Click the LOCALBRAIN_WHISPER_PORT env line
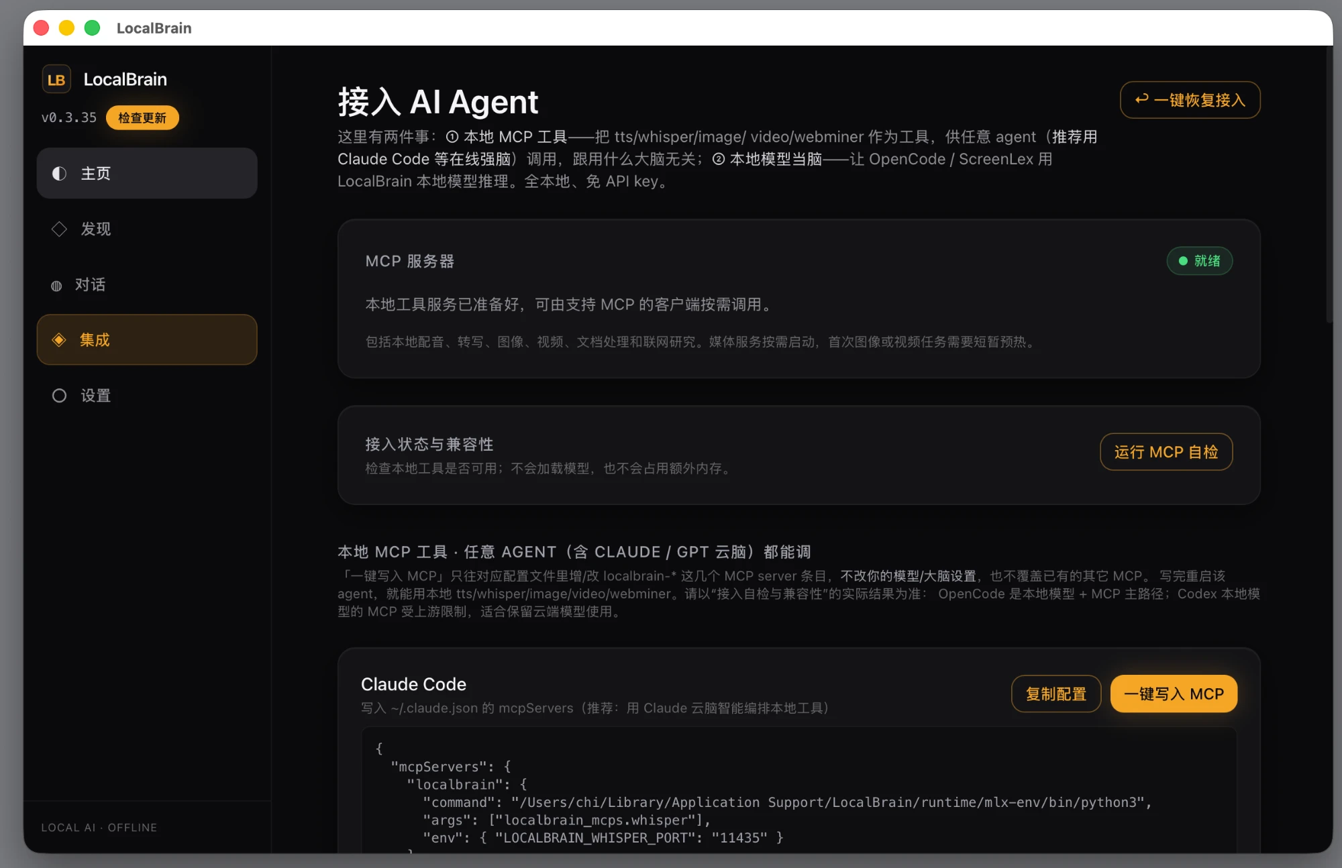 (x=603, y=838)
